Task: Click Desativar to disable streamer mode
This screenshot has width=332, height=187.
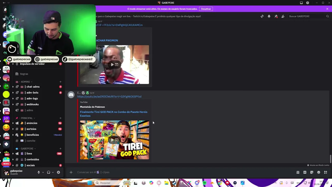Action: 206,9
